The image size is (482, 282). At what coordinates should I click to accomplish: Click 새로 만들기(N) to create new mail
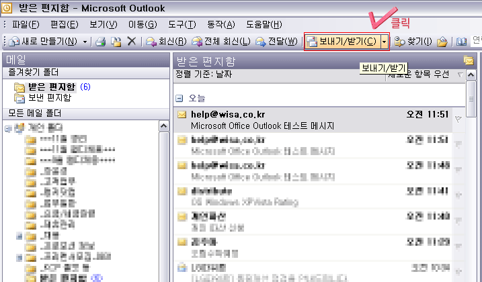43,42
